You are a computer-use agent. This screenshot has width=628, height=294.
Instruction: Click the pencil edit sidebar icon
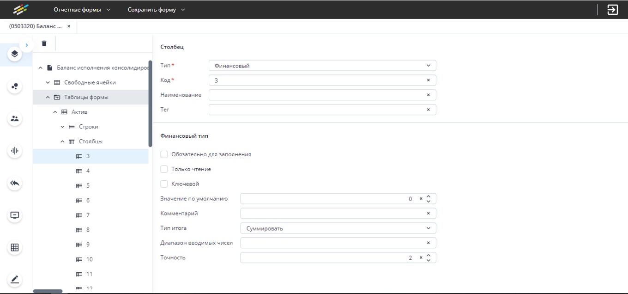point(15,280)
